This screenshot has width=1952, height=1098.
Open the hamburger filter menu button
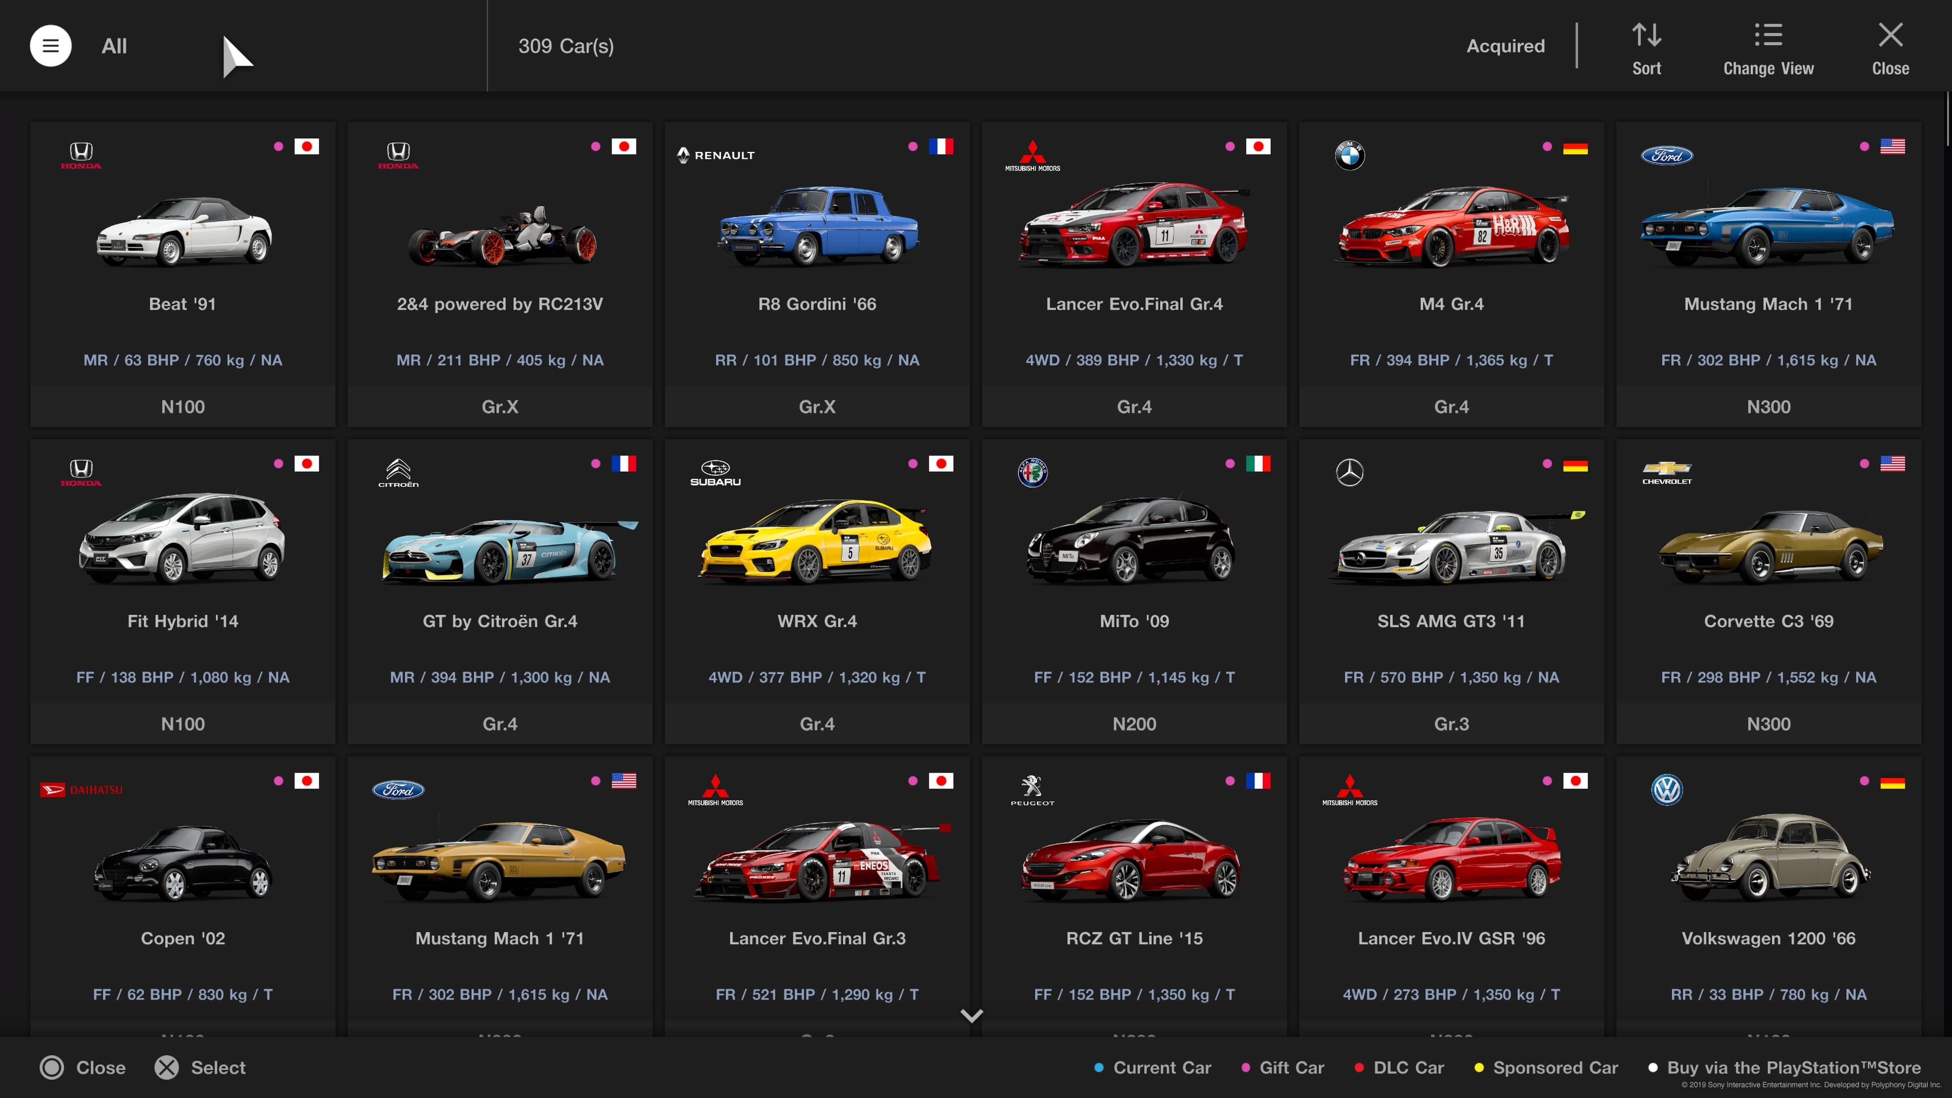point(50,46)
